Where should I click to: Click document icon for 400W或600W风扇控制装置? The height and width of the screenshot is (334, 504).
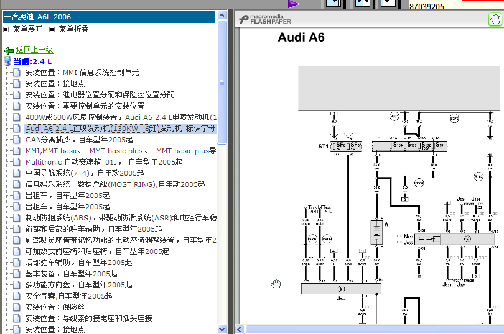click(x=17, y=117)
